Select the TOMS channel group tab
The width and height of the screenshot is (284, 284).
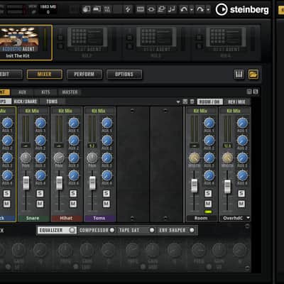pyautogui.click(x=52, y=102)
